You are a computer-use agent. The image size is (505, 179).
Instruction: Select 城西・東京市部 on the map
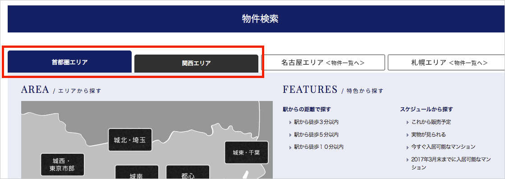(63, 165)
